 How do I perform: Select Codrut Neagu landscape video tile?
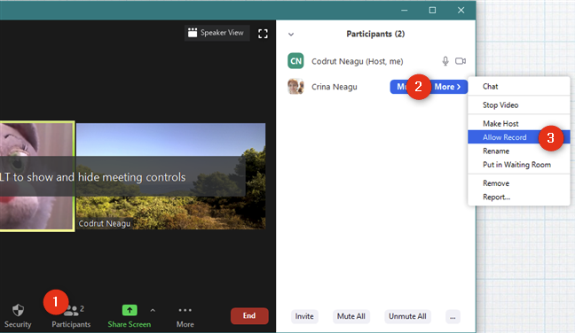[x=171, y=176]
